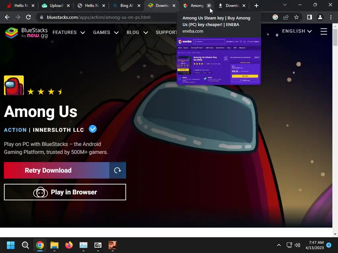Show hidden system tray icons
Screen dimensions: 338x253
pos(279,245)
